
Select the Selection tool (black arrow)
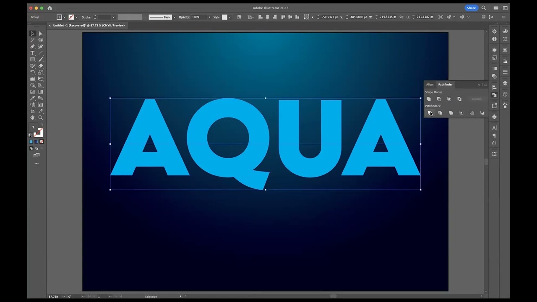click(x=32, y=34)
